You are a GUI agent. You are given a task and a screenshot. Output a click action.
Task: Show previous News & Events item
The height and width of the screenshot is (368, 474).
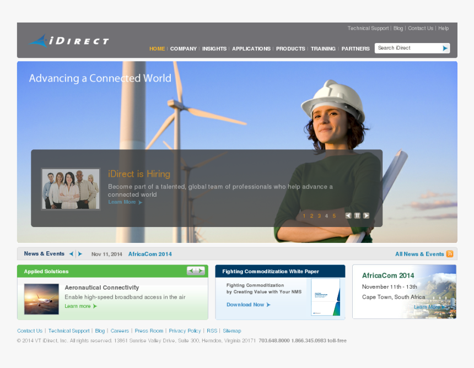71,254
